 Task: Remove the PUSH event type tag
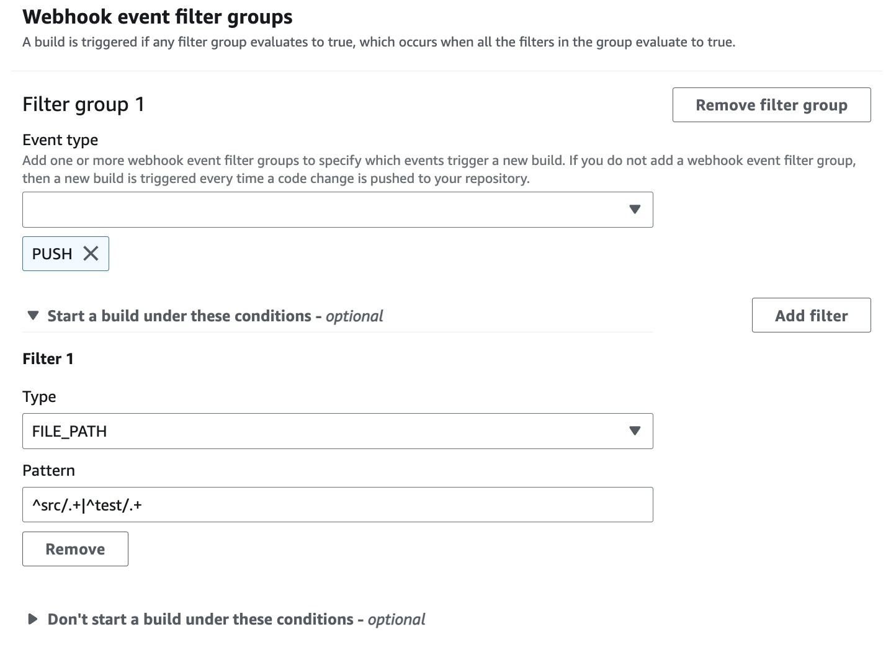(x=91, y=253)
